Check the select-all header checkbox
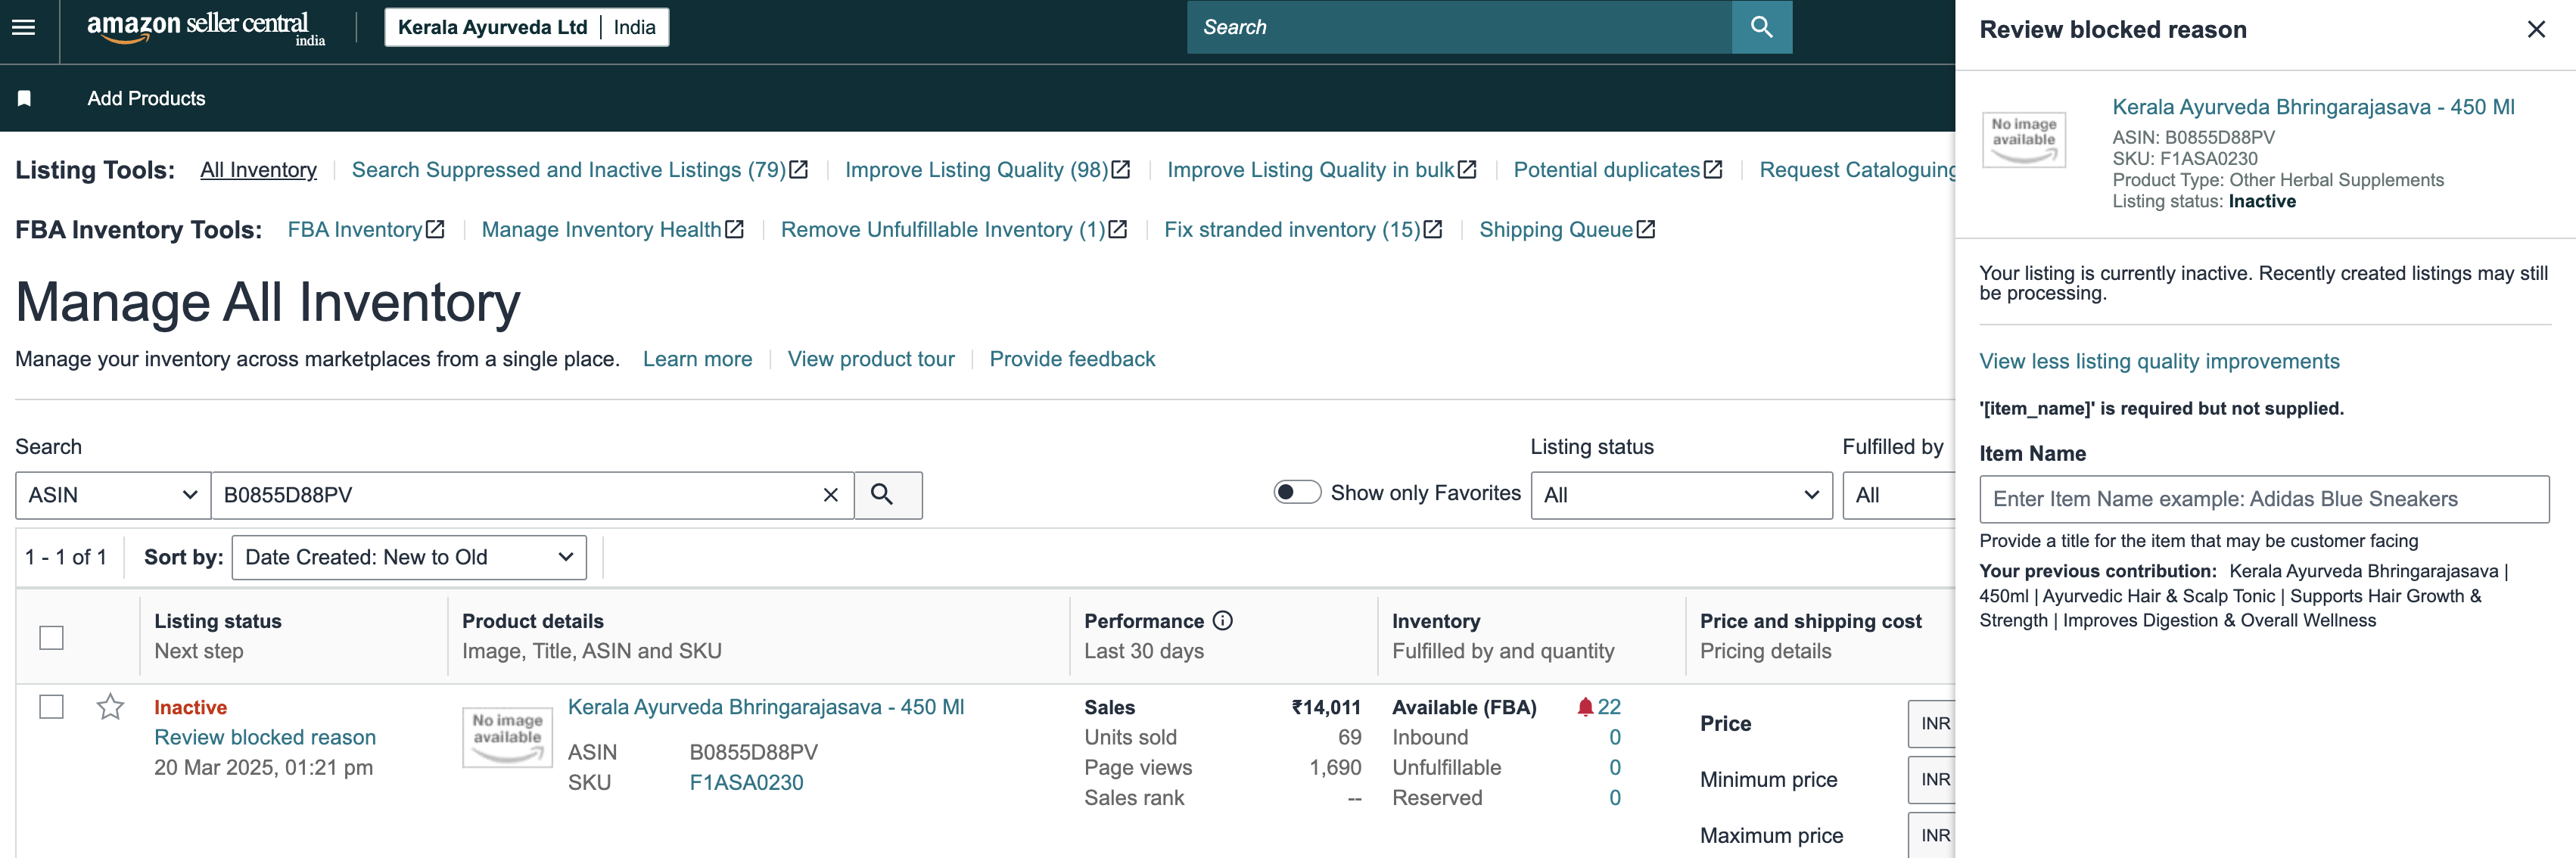This screenshot has height=858, width=2576. pos(51,637)
